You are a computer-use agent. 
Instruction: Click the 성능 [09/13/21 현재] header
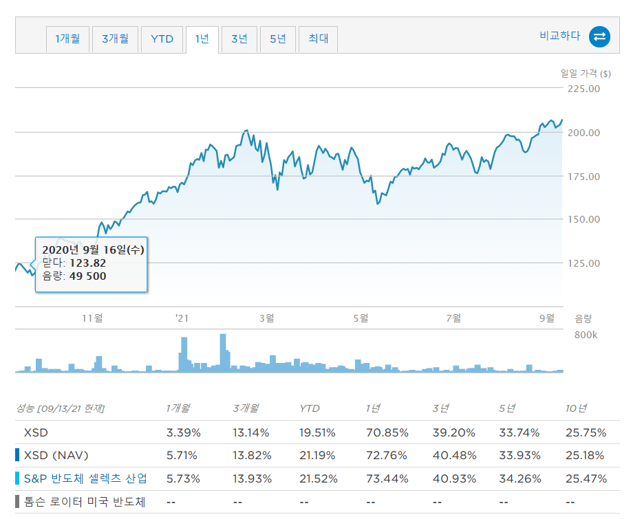pyautogui.click(x=60, y=408)
